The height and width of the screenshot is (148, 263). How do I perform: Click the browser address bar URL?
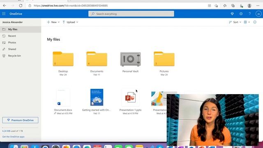pos(71,5)
